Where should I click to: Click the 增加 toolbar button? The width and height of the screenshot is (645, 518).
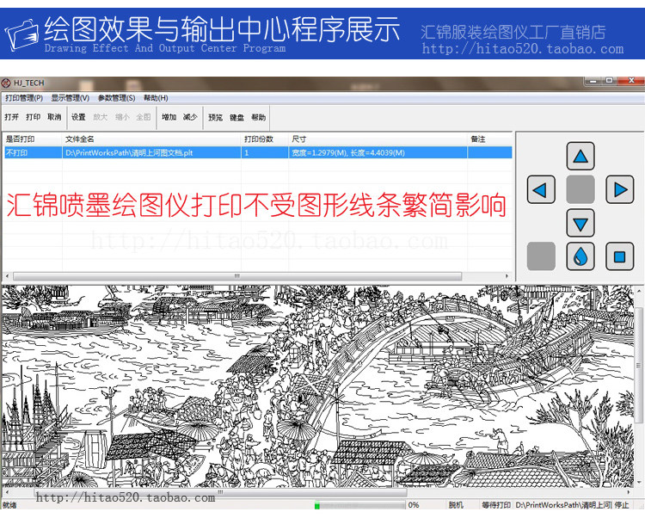point(169,117)
